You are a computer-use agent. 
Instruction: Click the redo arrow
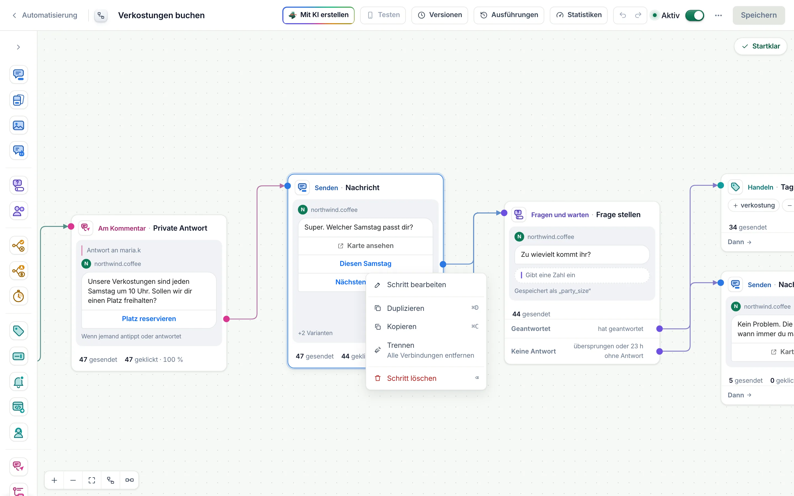638,15
